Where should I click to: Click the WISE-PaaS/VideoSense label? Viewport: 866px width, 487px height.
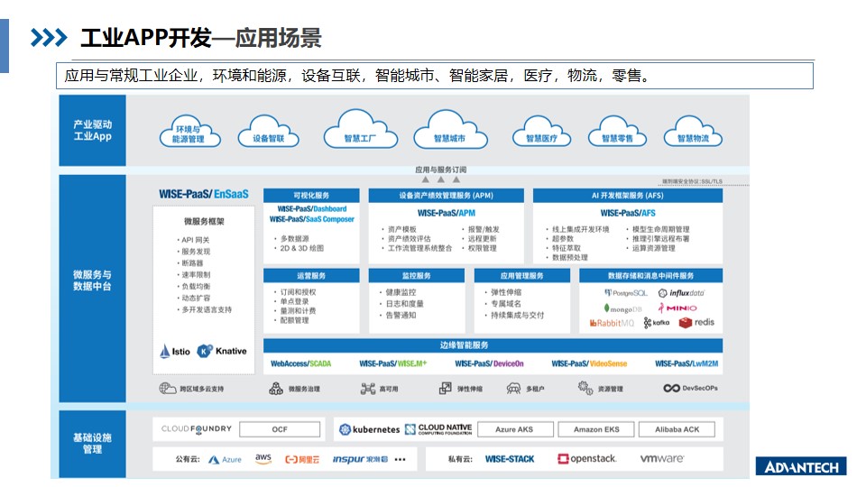point(589,363)
